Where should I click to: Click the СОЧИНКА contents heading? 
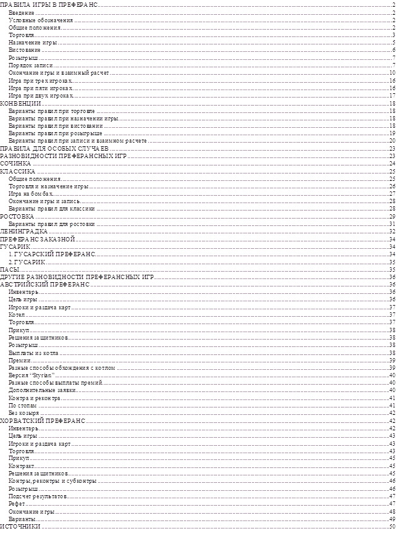(16, 163)
